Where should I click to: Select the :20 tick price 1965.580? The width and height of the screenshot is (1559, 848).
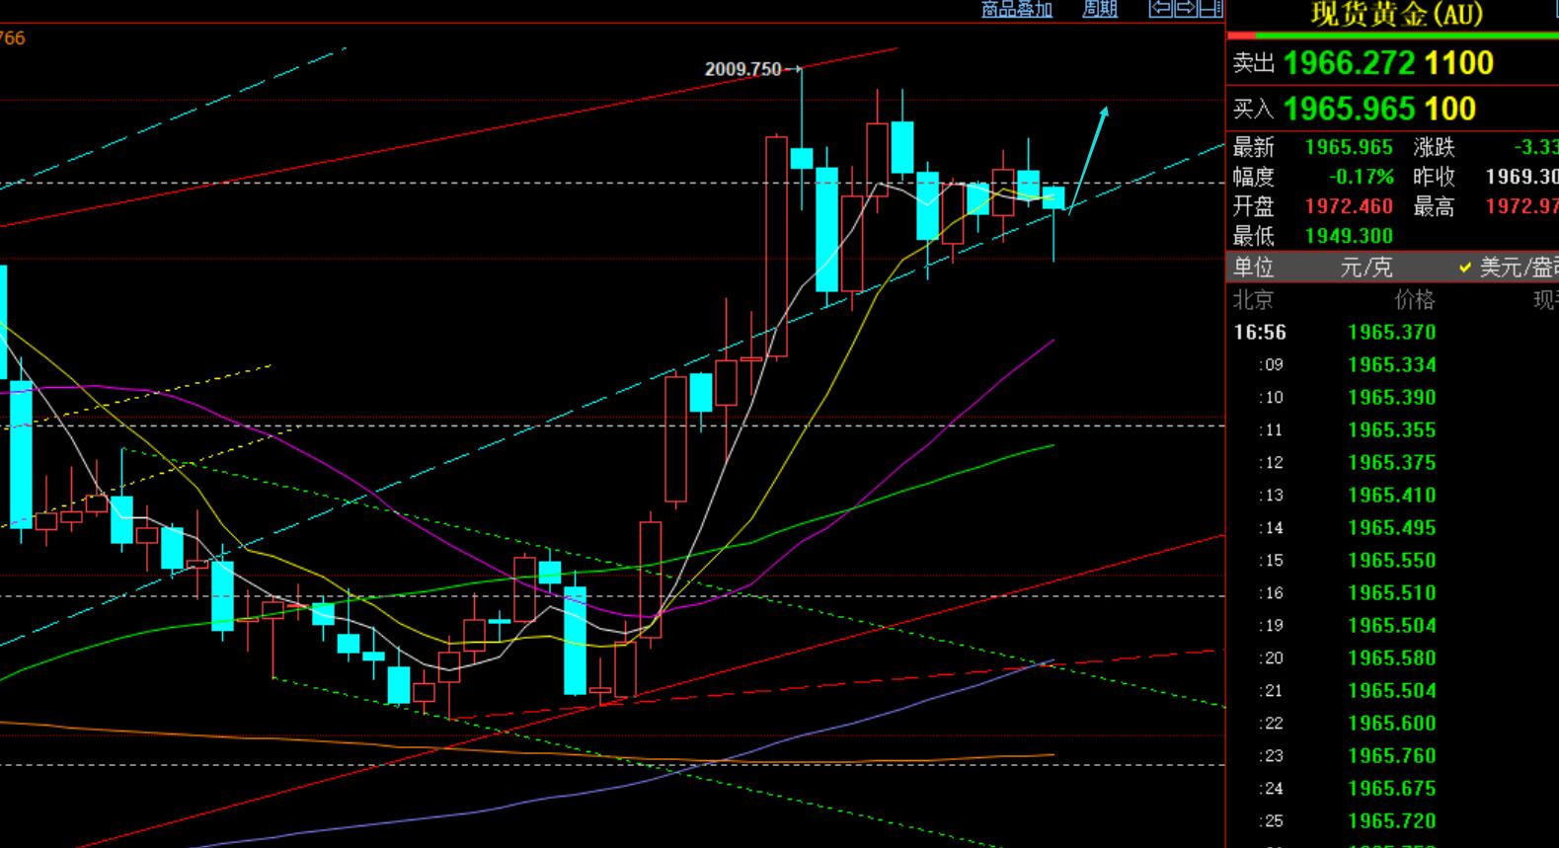pos(1392,658)
